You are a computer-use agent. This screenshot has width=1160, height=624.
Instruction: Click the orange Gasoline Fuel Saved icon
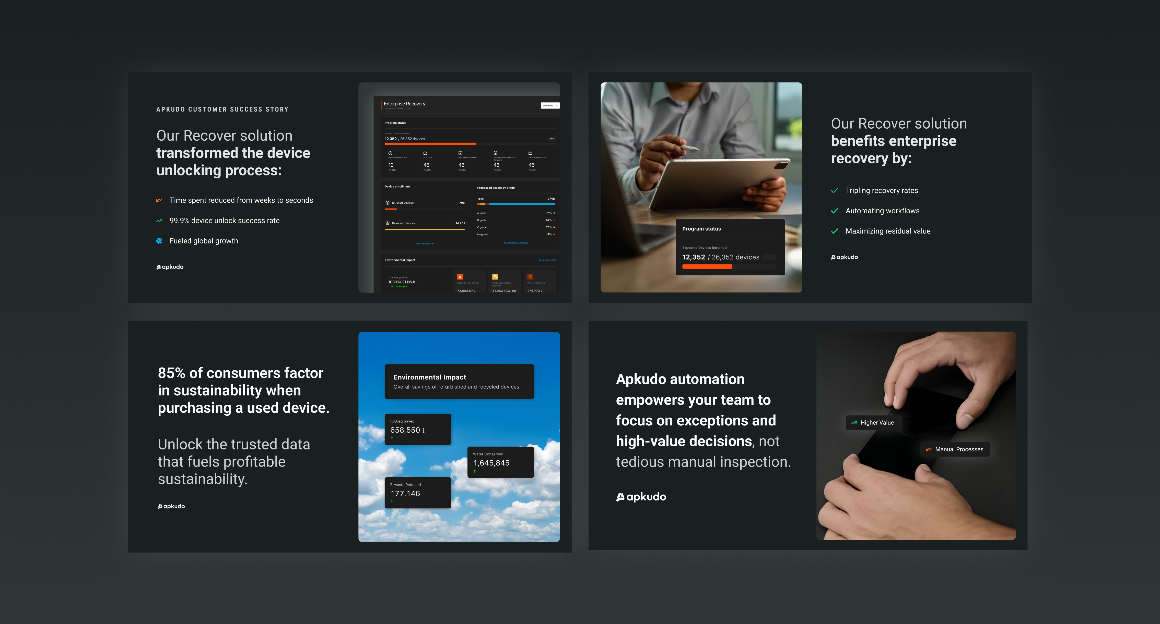(460, 277)
